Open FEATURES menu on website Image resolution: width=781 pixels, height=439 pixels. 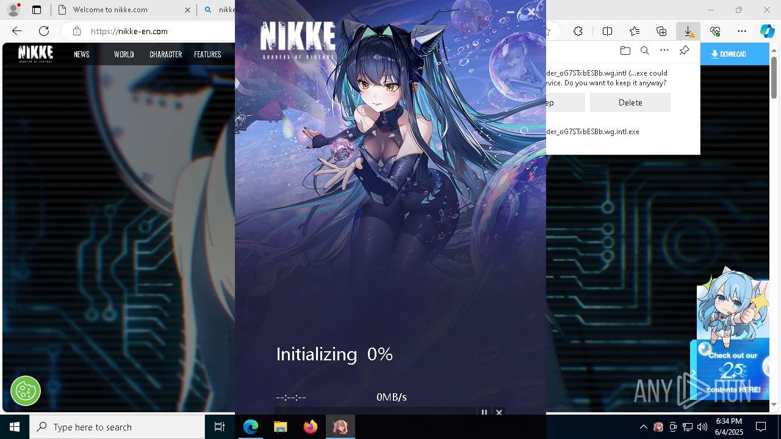[207, 54]
